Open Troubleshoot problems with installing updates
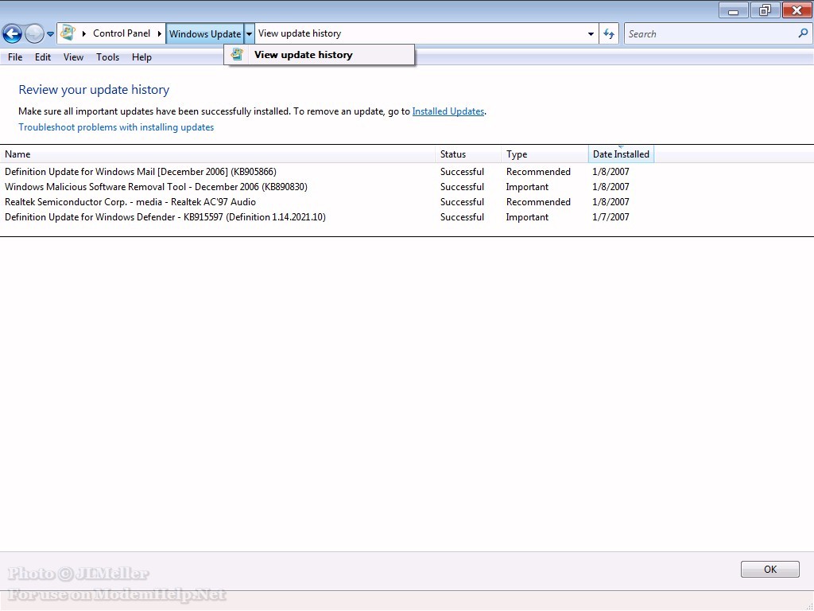814x611 pixels. [x=116, y=127]
